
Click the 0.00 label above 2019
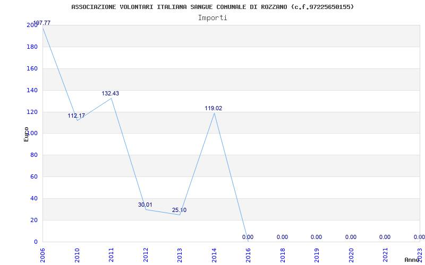tap(316, 237)
